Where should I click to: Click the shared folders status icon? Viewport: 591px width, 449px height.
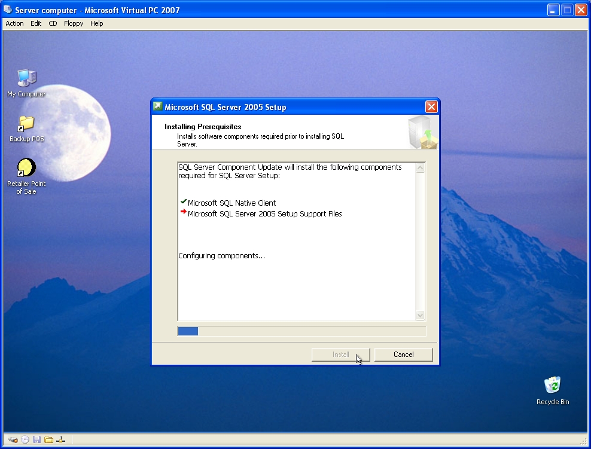point(48,439)
